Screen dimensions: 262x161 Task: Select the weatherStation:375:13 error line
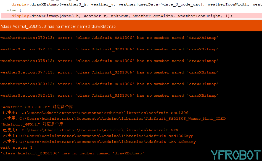[x=109, y=61]
